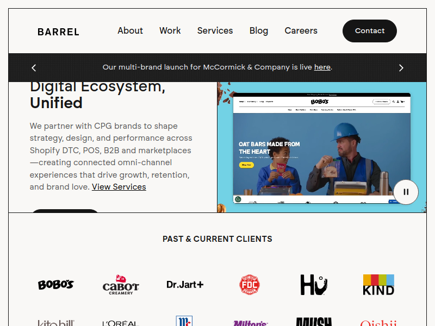Image resolution: width=435 pixels, height=326 pixels.
Task: Select the Dr.Jart+ logo
Action: pyautogui.click(x=185, y=284)
